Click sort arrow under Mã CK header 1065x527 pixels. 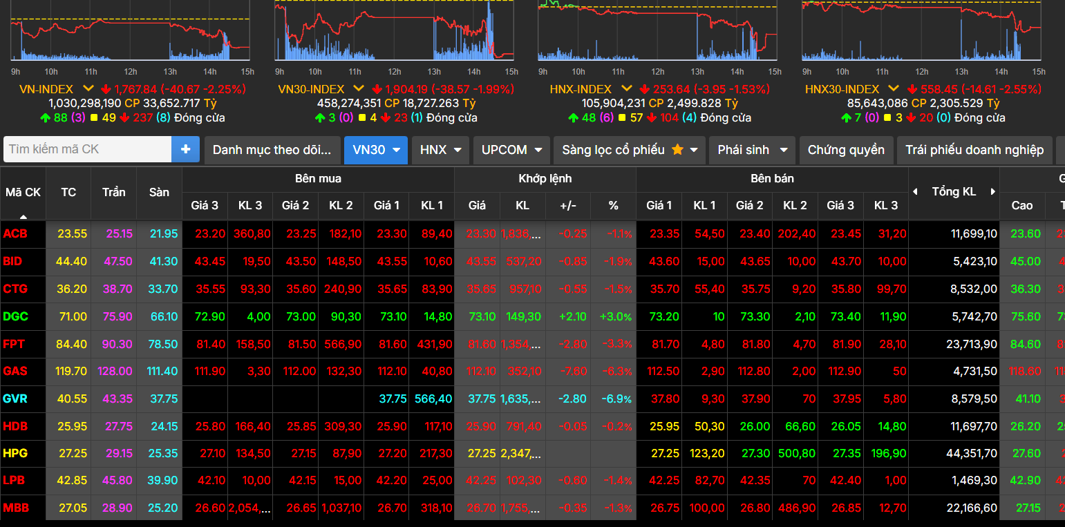click(x=23, y=215)
